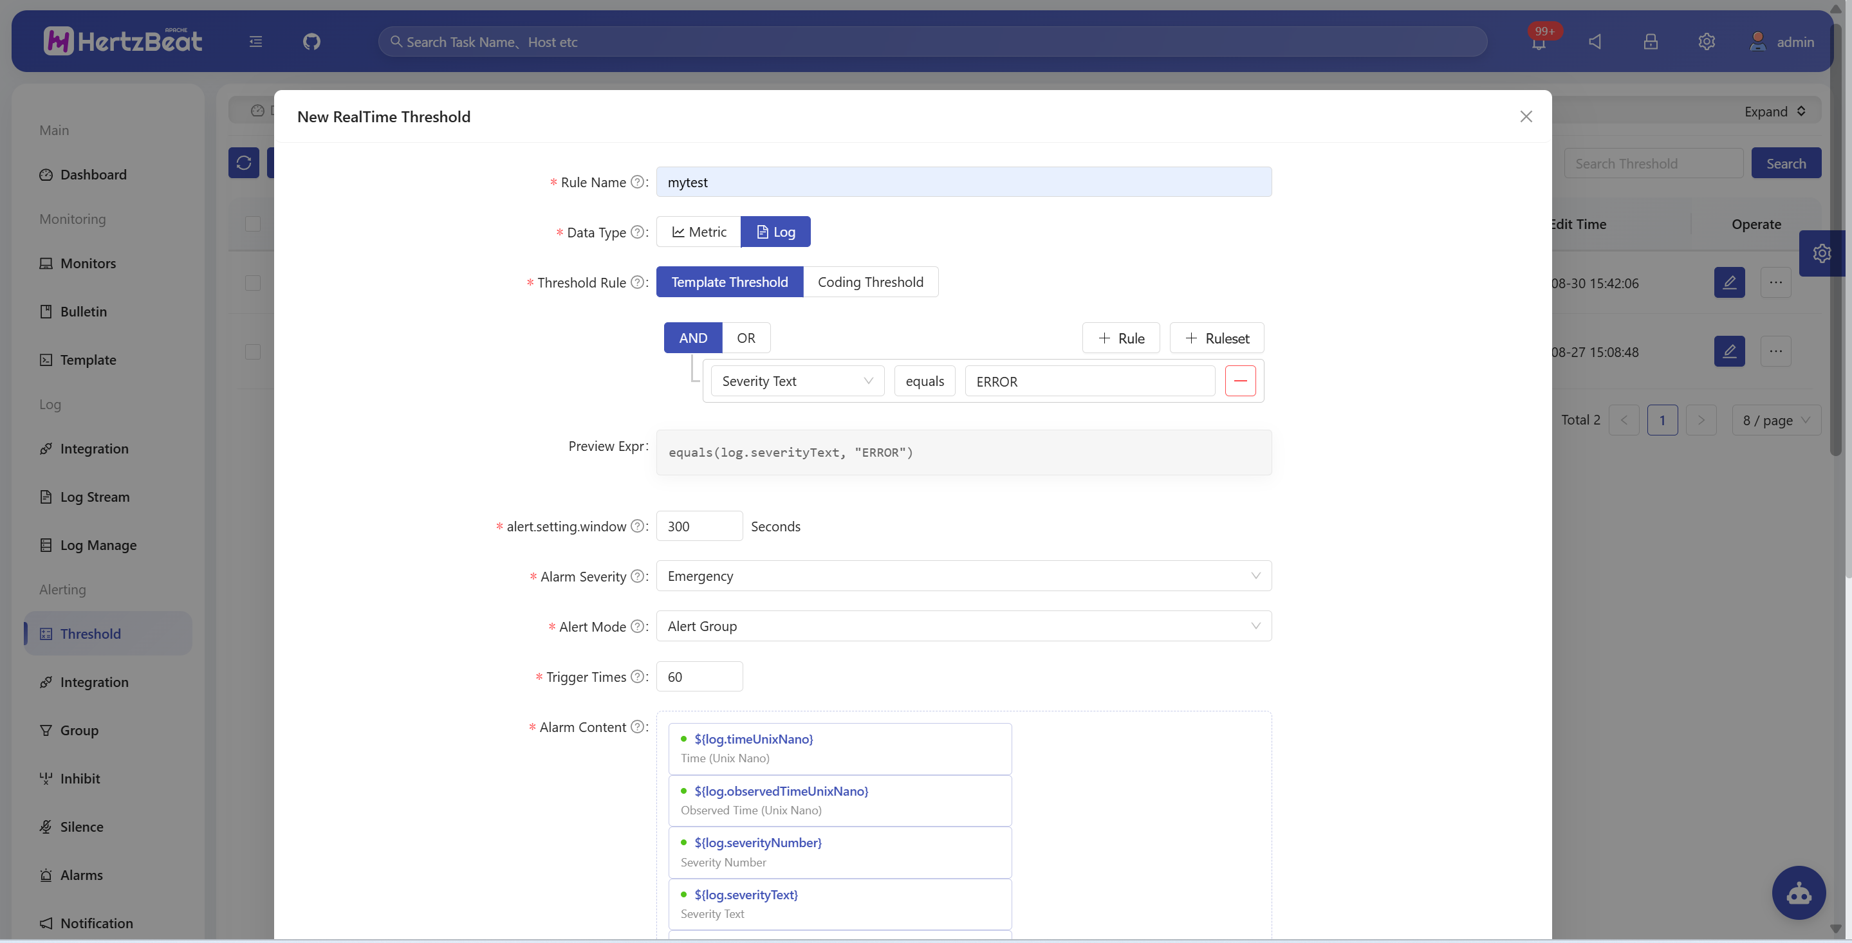Image resolution: width=1852 pixels, height=943 pixels.
Task: Open the GitHub repository icon
Action: (311, 42)
